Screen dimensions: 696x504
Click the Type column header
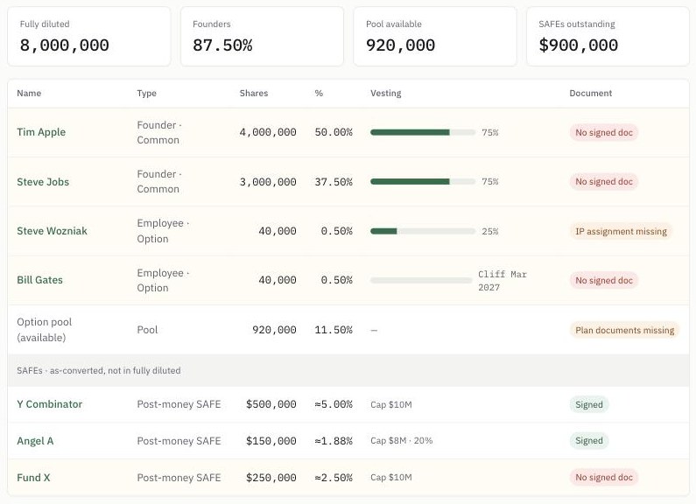[x=146, y=93]
